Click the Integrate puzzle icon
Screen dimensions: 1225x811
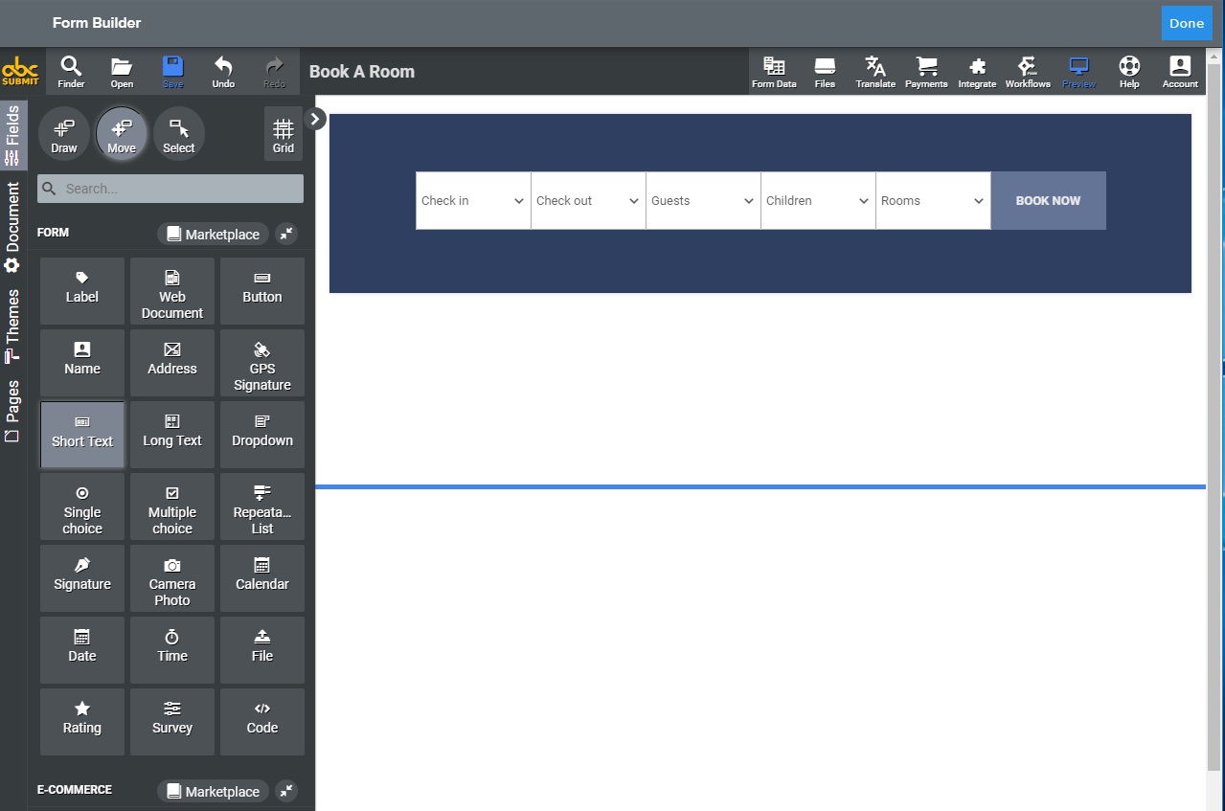click(977, 72)
